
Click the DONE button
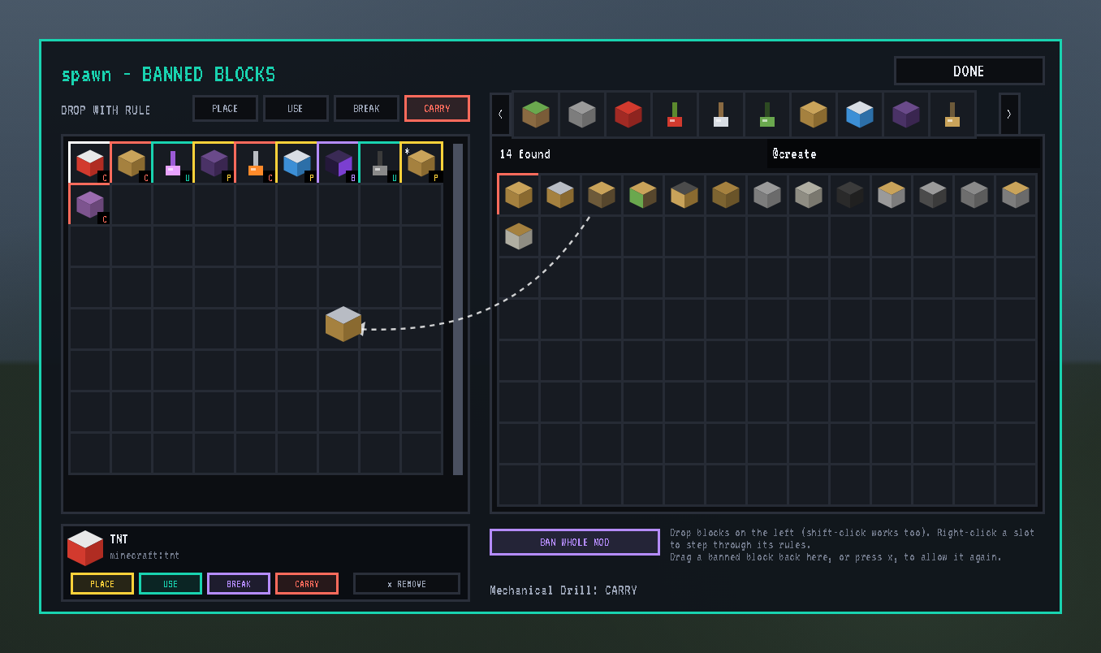[969, 71]
